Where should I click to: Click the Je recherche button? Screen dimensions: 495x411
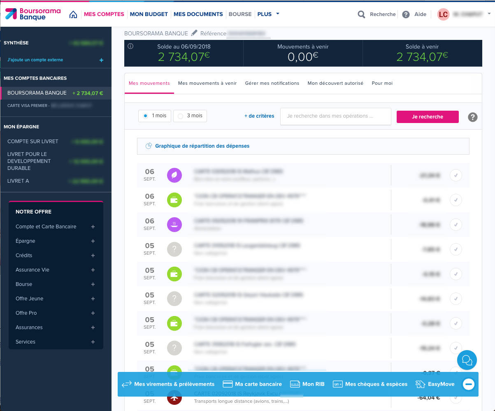pyautogui.click(x=428, y=117)
